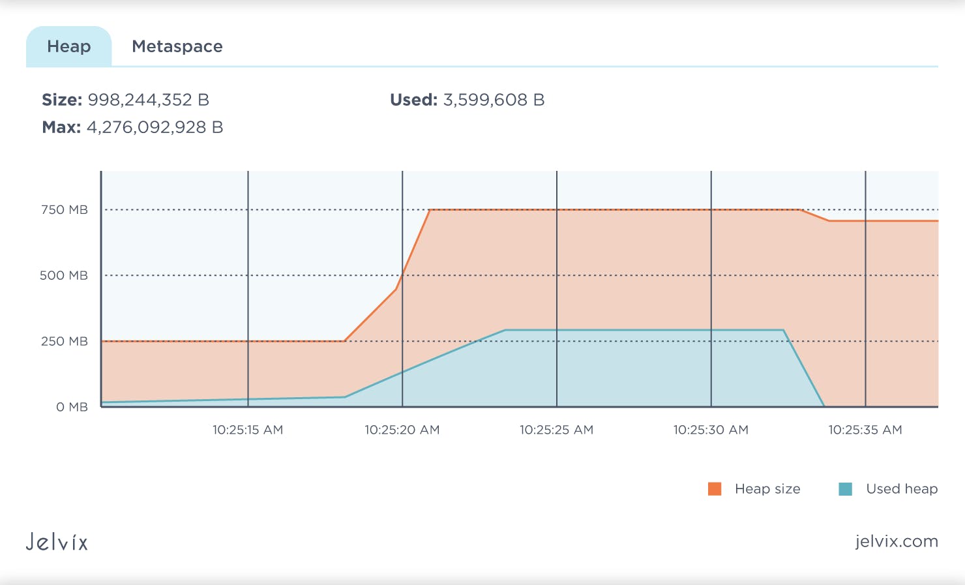
Task: Open the jelvix.com link
Action: (x=896, y=541)
